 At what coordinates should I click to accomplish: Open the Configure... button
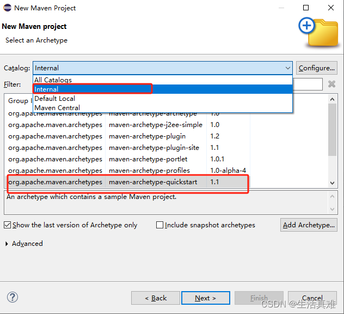[x=317, y=68]
